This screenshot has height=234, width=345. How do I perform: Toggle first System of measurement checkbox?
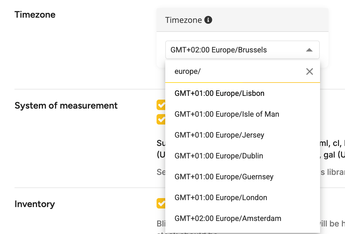point(161,105)
